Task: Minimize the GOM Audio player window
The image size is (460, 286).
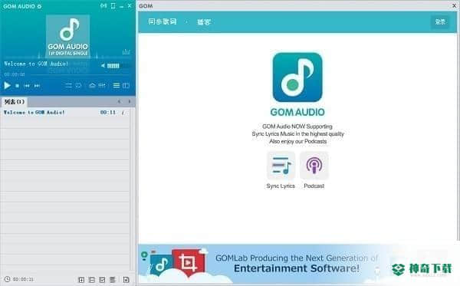Action: click(x=121, y=6)
